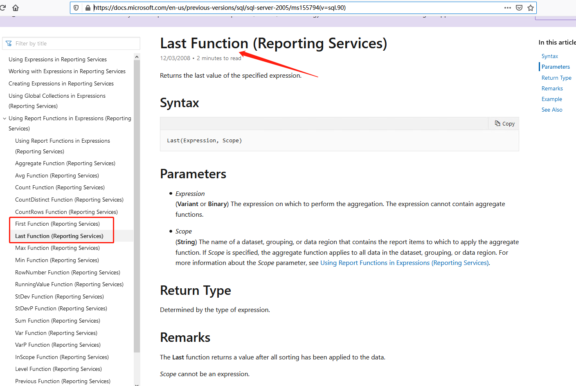Open the Max Function (Reporting Services) topic
This screenshot has height=386, width=576.
point(57,248)
